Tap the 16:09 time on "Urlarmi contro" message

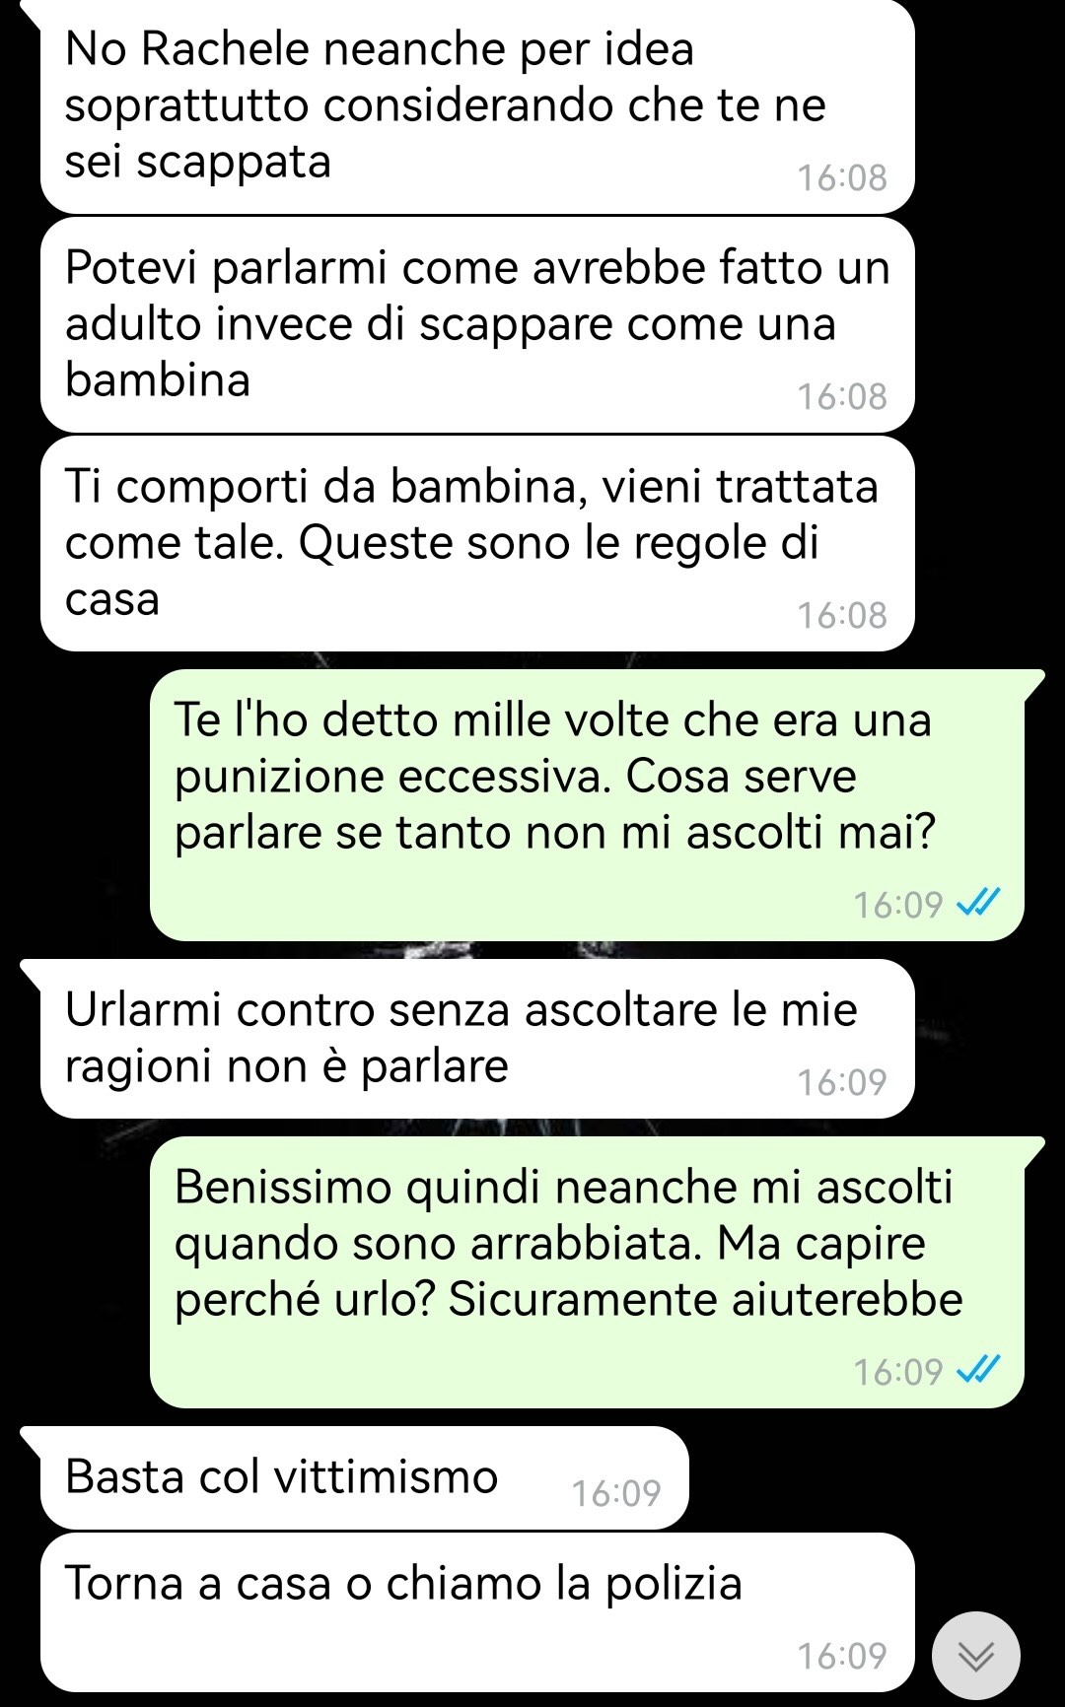(x=842, y=1083)
